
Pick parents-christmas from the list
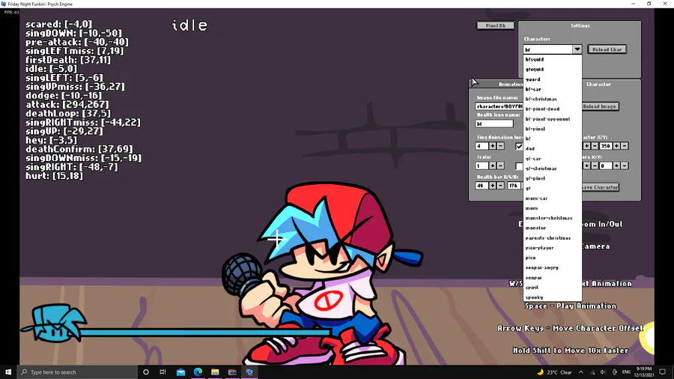click(553, 237)
